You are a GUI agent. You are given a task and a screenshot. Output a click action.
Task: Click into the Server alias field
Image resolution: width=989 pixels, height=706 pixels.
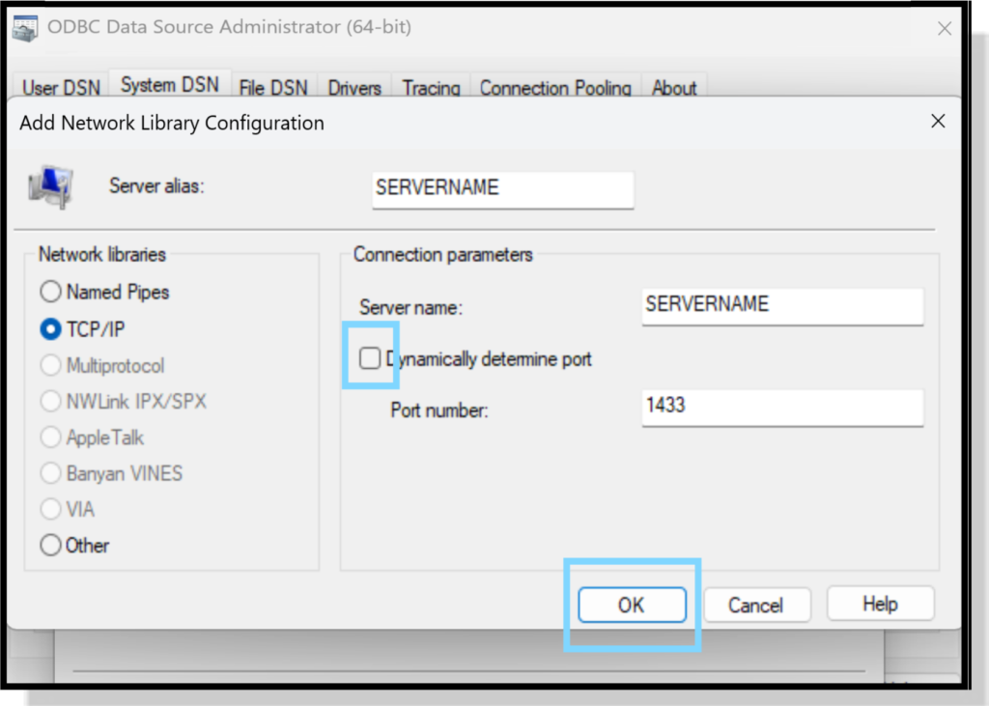coord(502,189)
